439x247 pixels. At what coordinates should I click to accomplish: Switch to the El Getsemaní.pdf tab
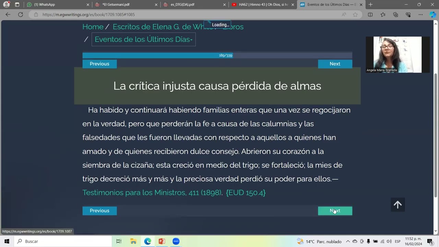[126, 4]
